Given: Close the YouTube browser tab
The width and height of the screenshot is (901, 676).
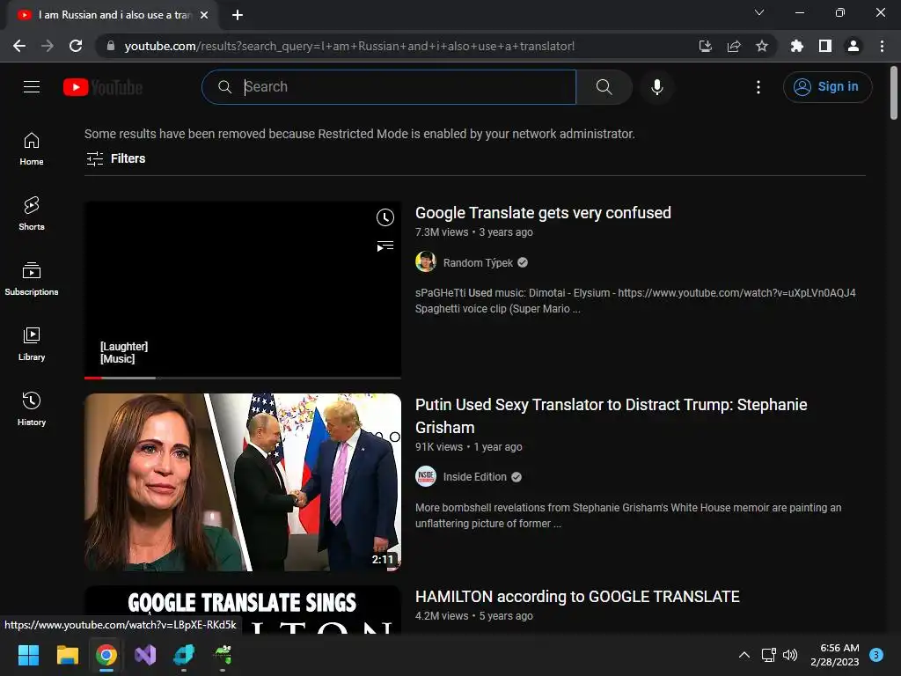Looking at the screenshot, I should coord(204,15).
